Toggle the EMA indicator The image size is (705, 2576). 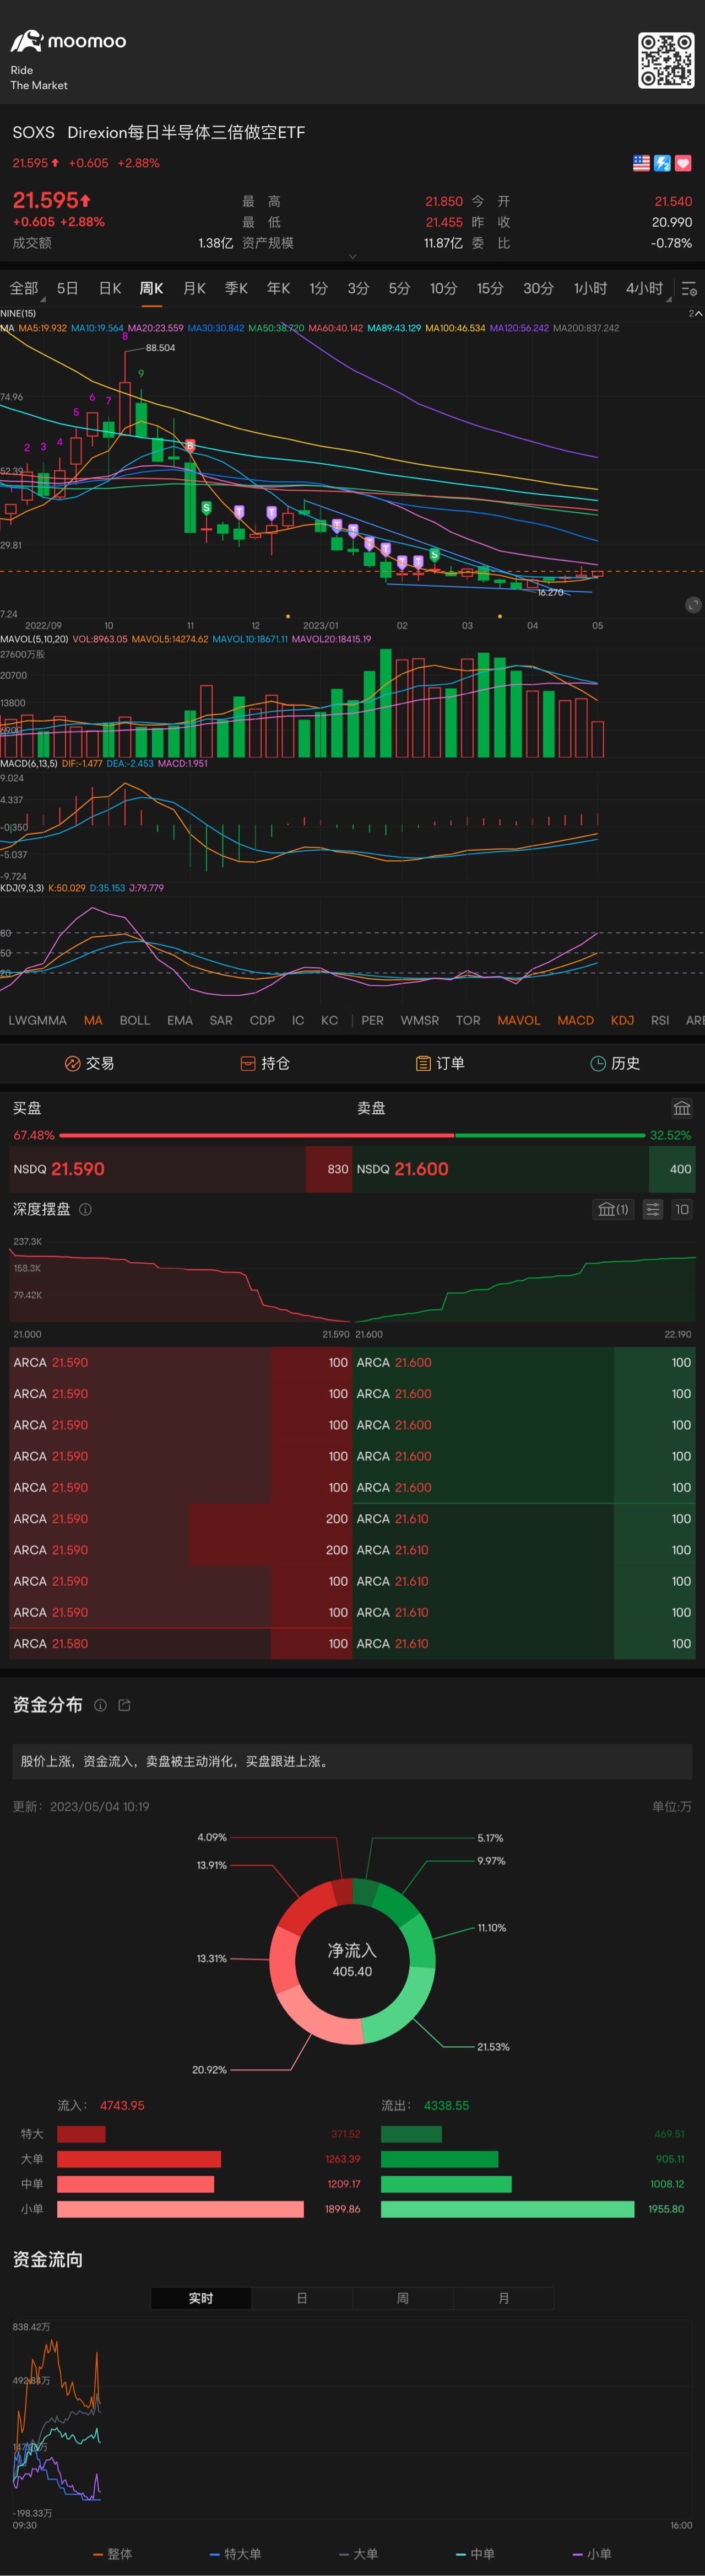pyautogui.click(x=180, y=1020)
